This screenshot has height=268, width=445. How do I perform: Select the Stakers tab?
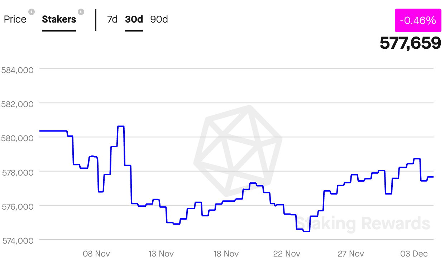[x=59, y=19]
